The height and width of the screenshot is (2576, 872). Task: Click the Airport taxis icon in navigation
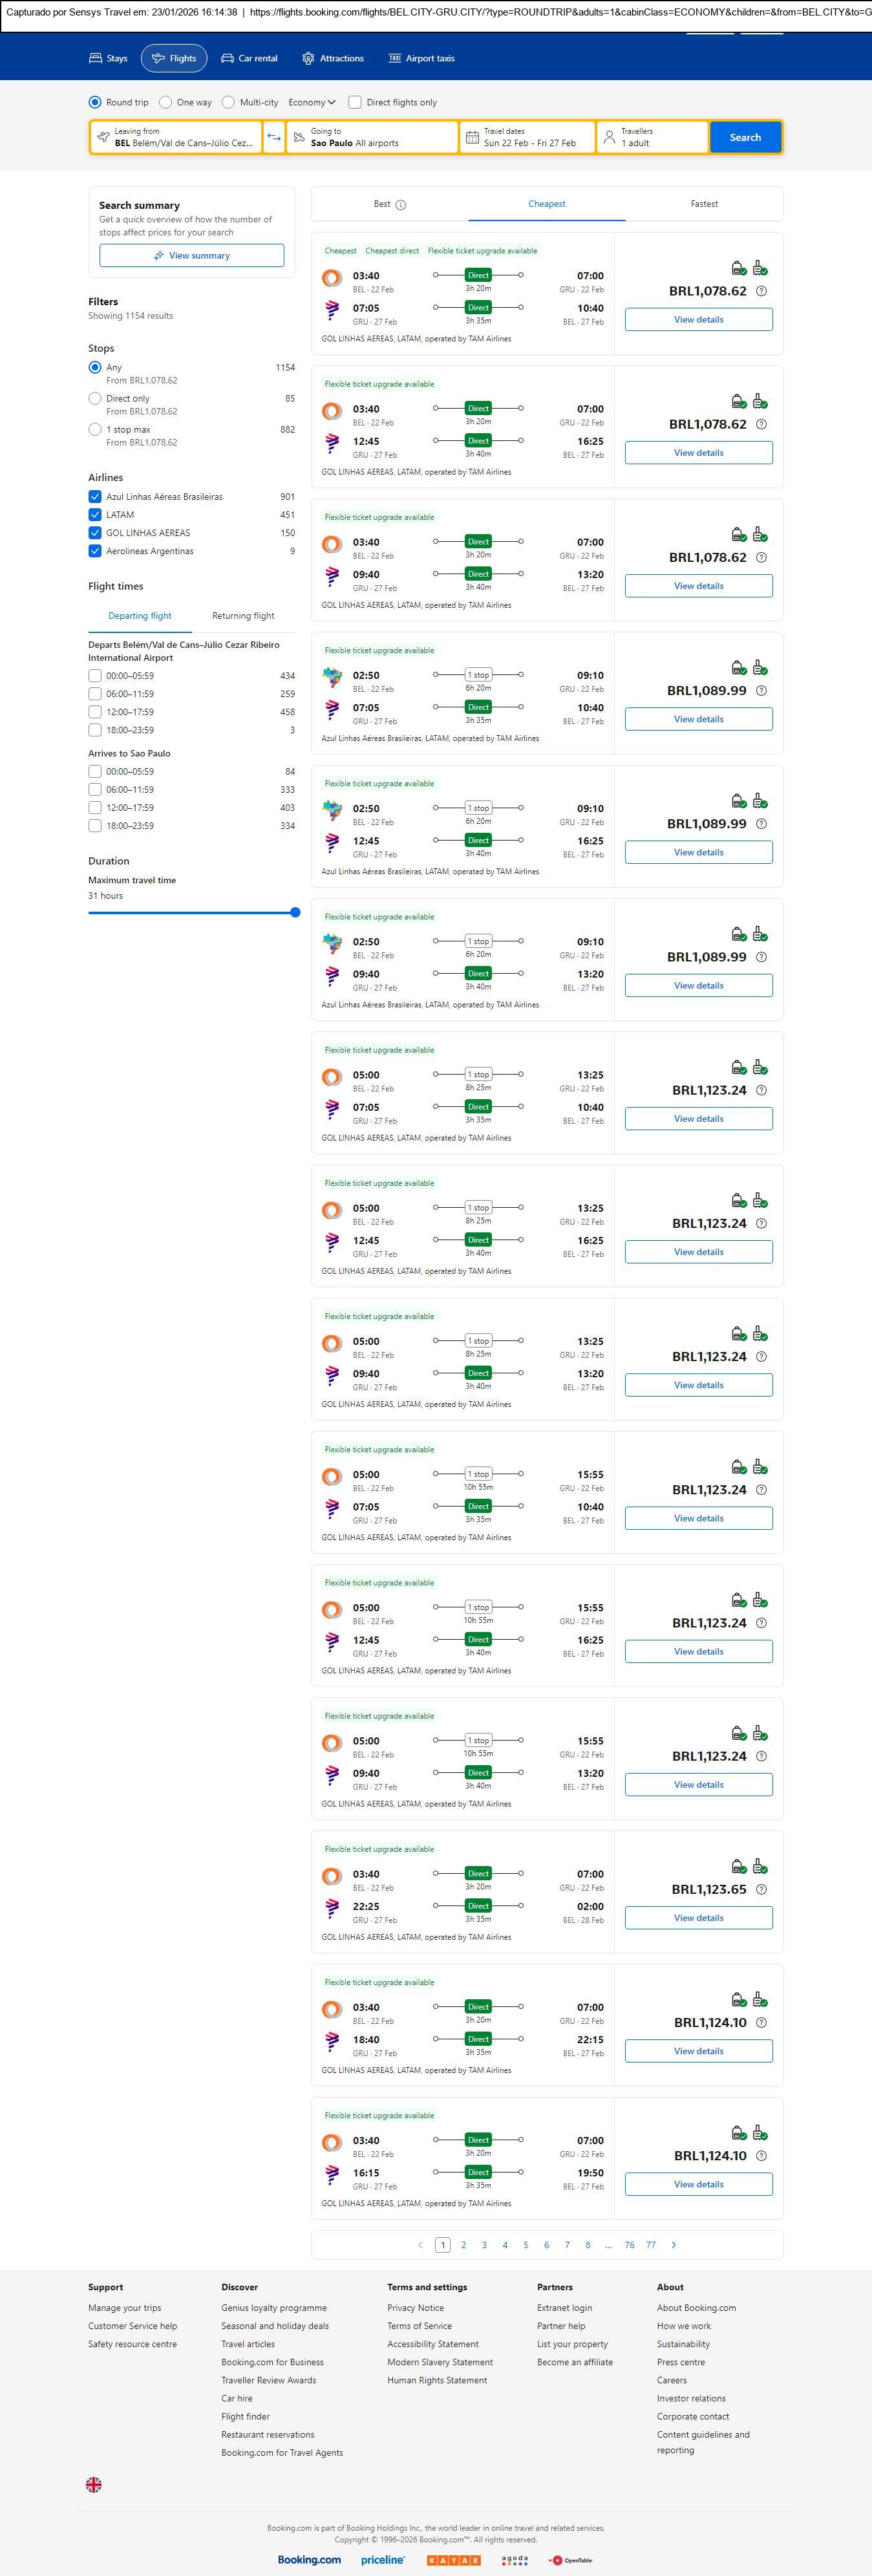tap(394, 59)
